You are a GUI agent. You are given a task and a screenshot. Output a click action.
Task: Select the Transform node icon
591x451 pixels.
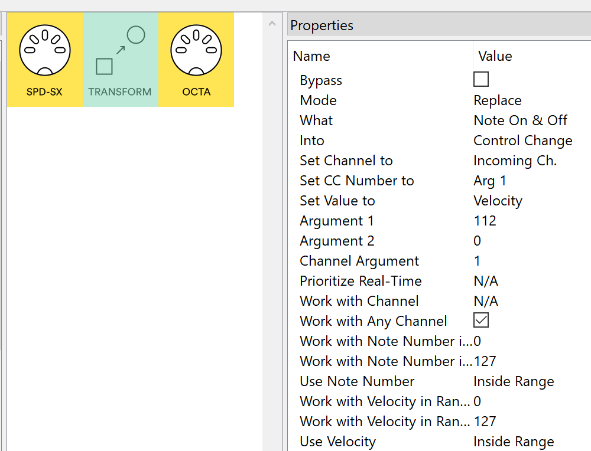click(x=120, y=60)
